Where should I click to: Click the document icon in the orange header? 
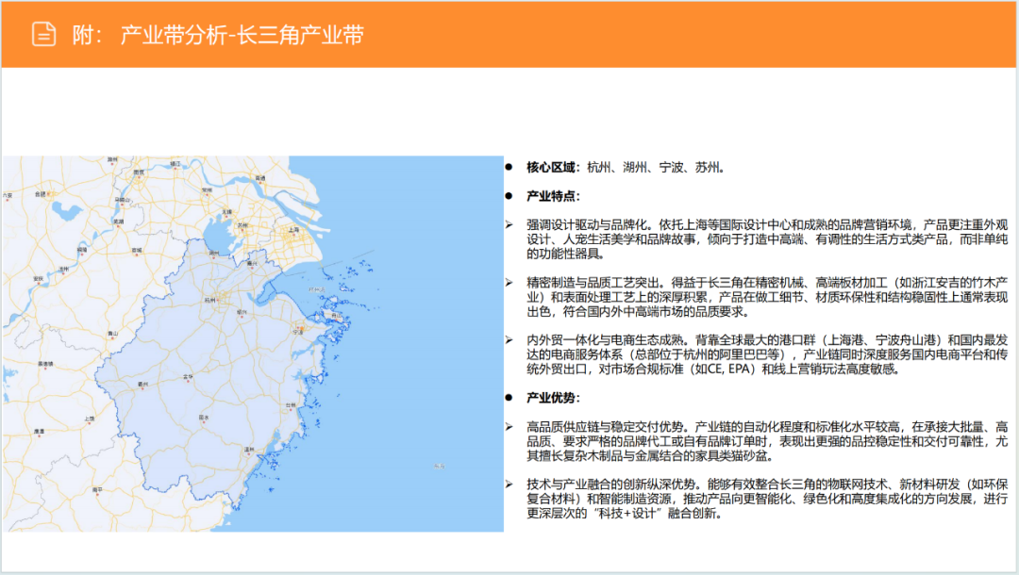pos(44,31)
